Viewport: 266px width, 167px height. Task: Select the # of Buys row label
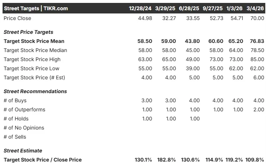(15, 100)
